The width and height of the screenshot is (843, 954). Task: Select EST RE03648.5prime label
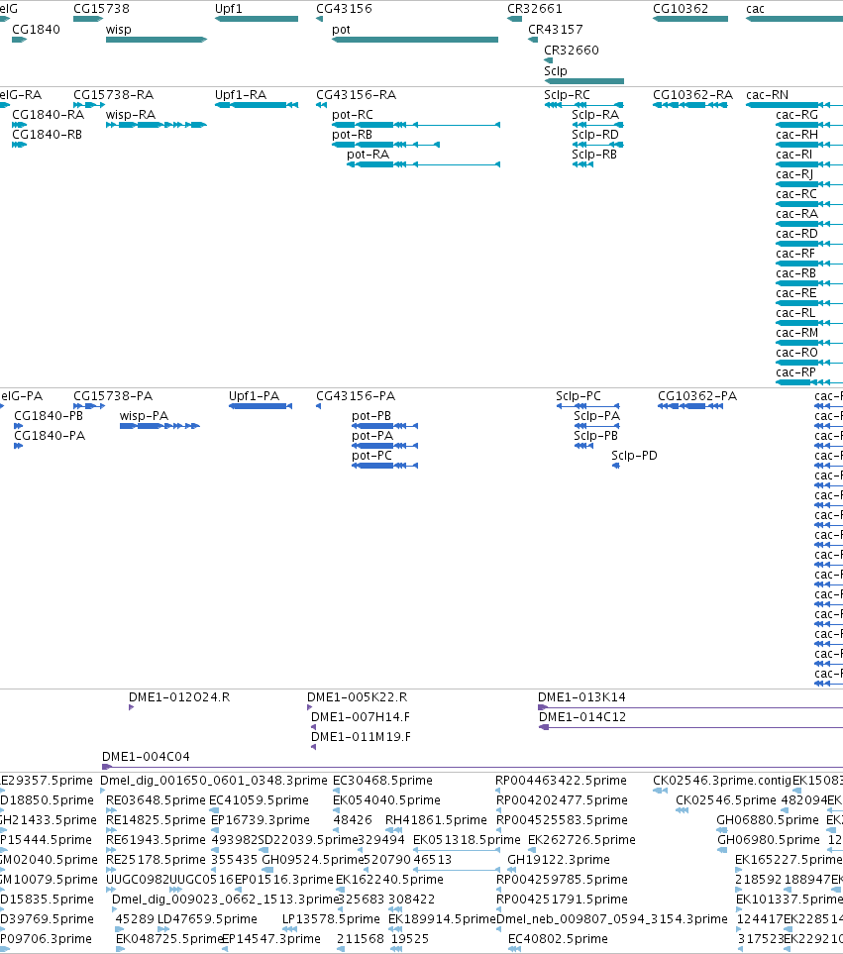tap(156, 800)
